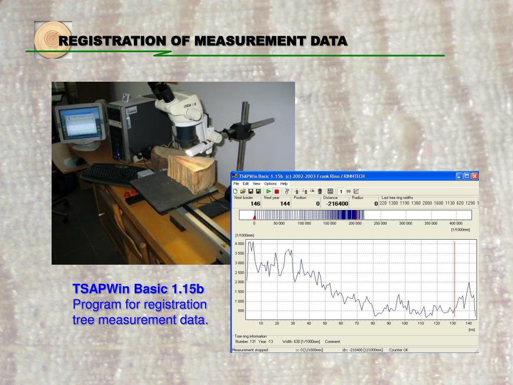Image resolution: width=513 pixels, height=385 pixels.
Task: Close the TSAPWin window
Action: click(475, 176)
